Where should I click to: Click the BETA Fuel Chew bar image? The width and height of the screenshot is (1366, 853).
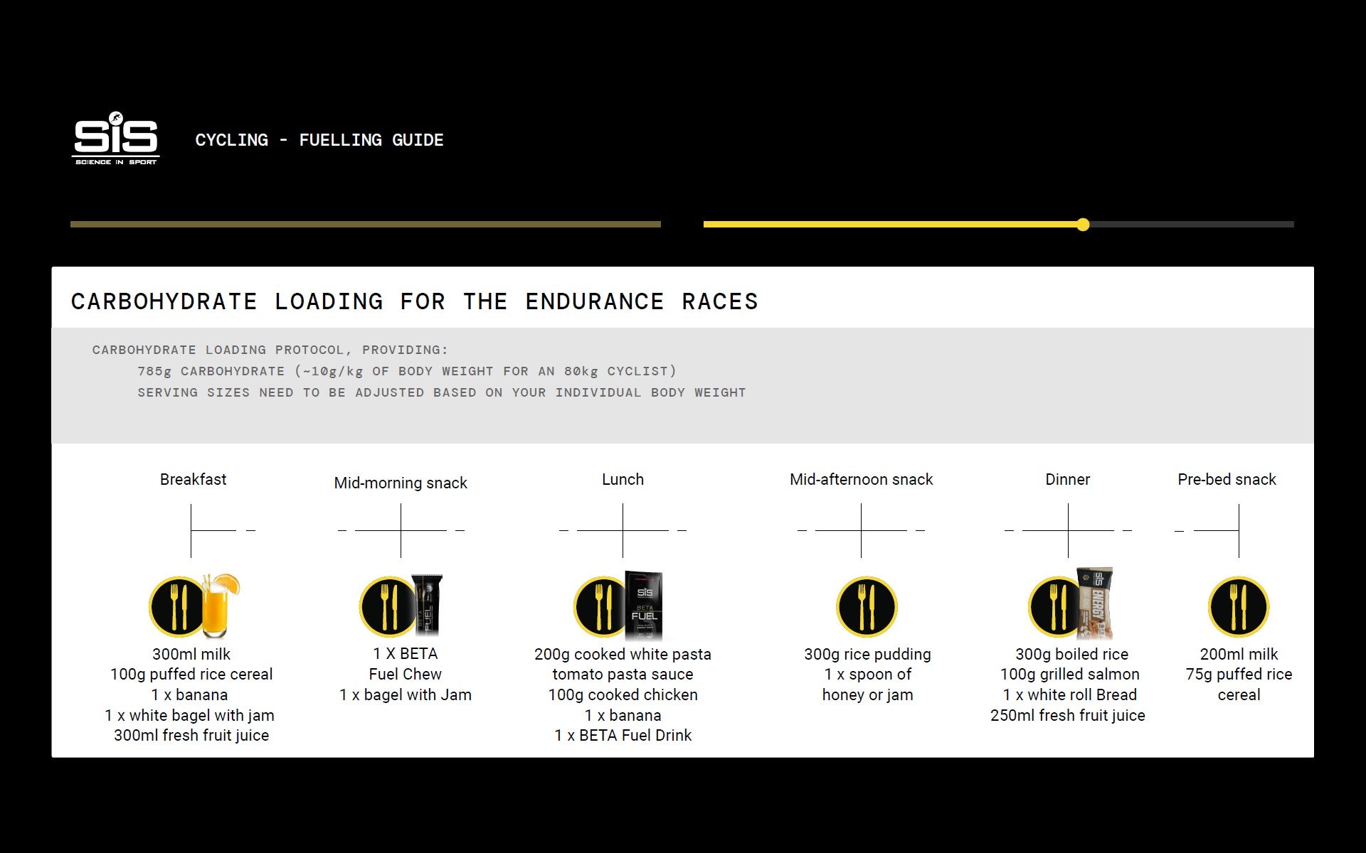click(428, 605)
